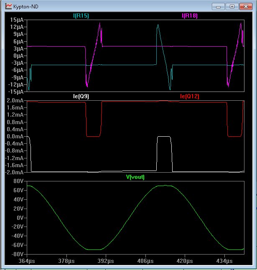Click the 420µs time axis label
The height and width of the screenshot is (270, 257).
185,261
